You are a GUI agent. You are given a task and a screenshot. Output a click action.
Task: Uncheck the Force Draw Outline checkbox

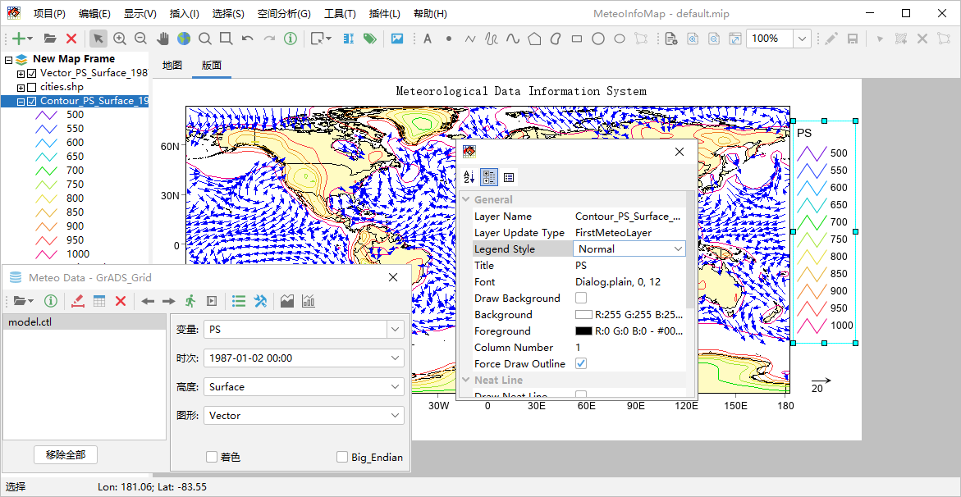(x=581, y=363)
